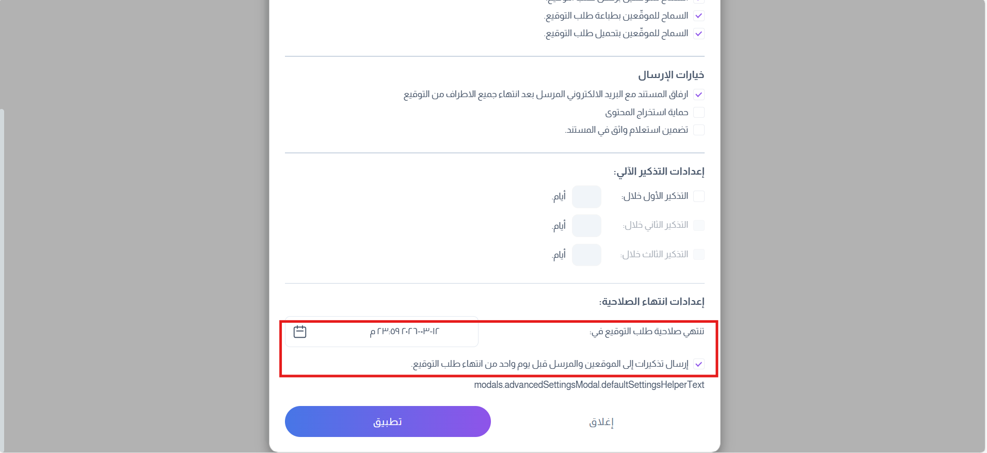987x453 pixels.
Task: Uncheck allow signers to print signature request
Action: click(x=698, y=16)
